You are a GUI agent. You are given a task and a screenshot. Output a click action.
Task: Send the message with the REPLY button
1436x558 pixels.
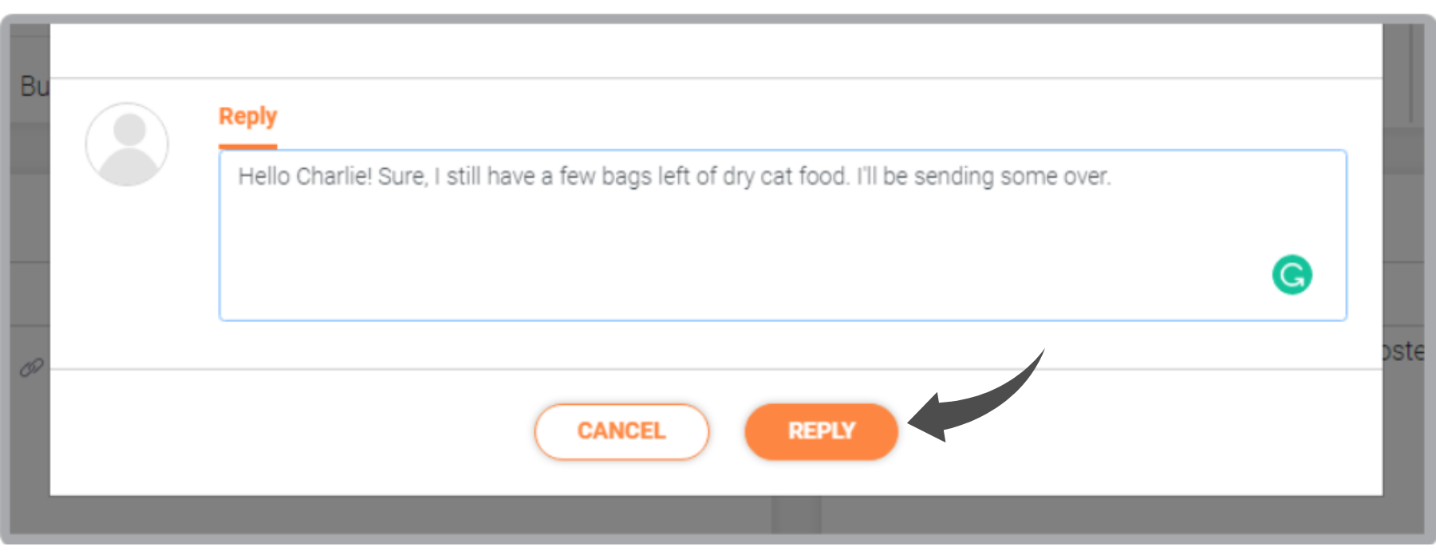[x=822, y=431]
